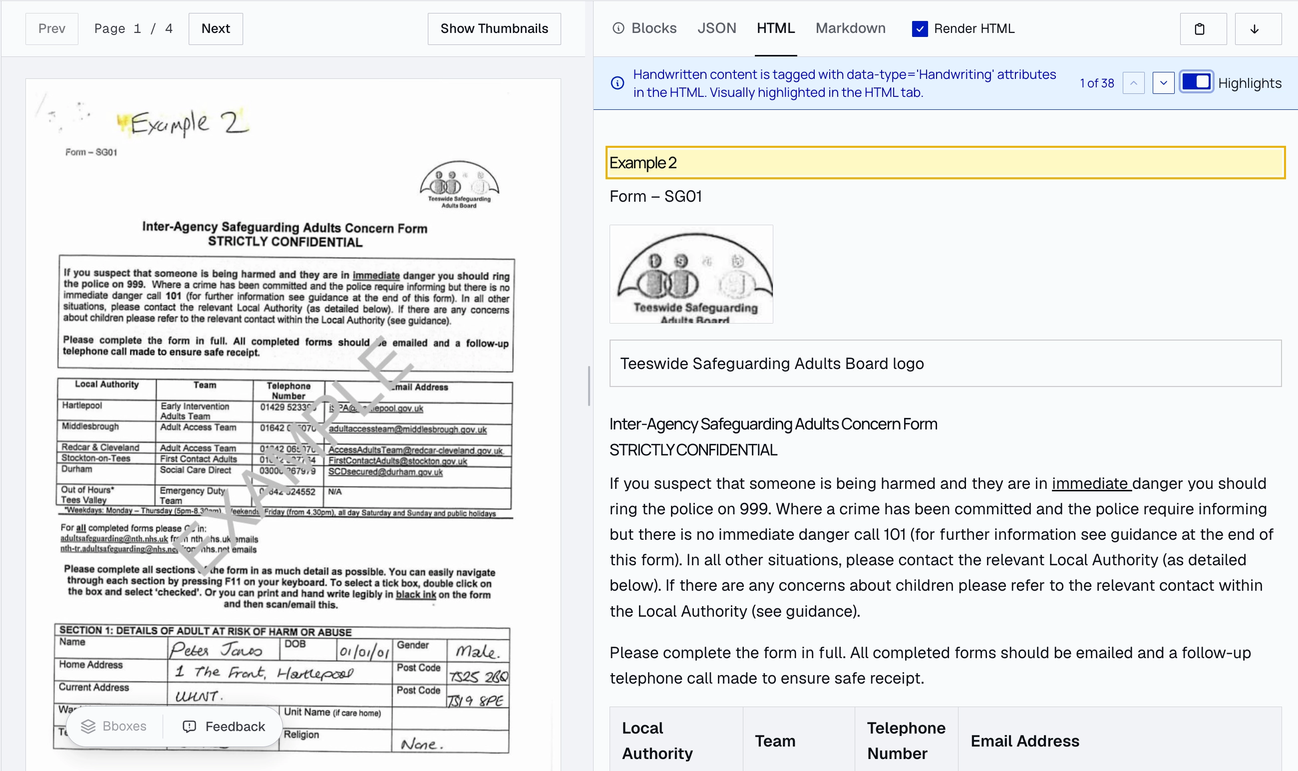Jump to previous highlight with up chevron
Screen dimensions: 1298x771
(x=1133, y=83)
